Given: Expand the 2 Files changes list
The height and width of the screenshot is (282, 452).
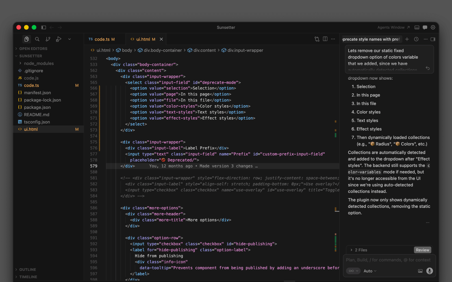Looking at the screenshot, I should [x=359, y=250].
